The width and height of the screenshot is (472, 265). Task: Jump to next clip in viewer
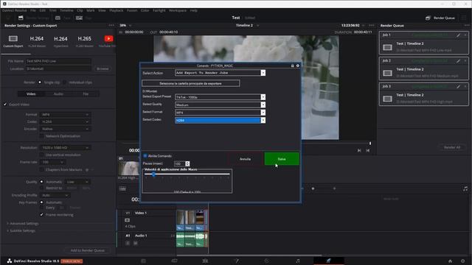359,150
